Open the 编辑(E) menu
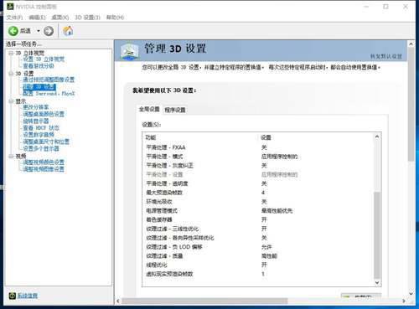Viewport: 419px width, 309px height. click(37, 18)
